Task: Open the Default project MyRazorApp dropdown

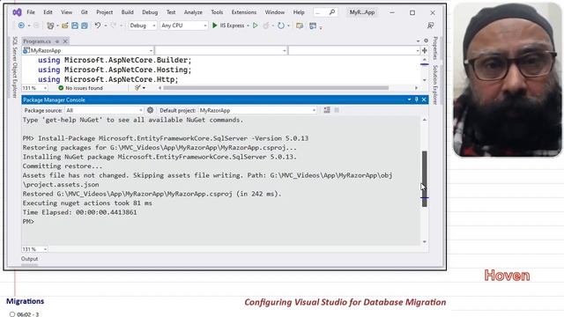Action: pos(257,110)
